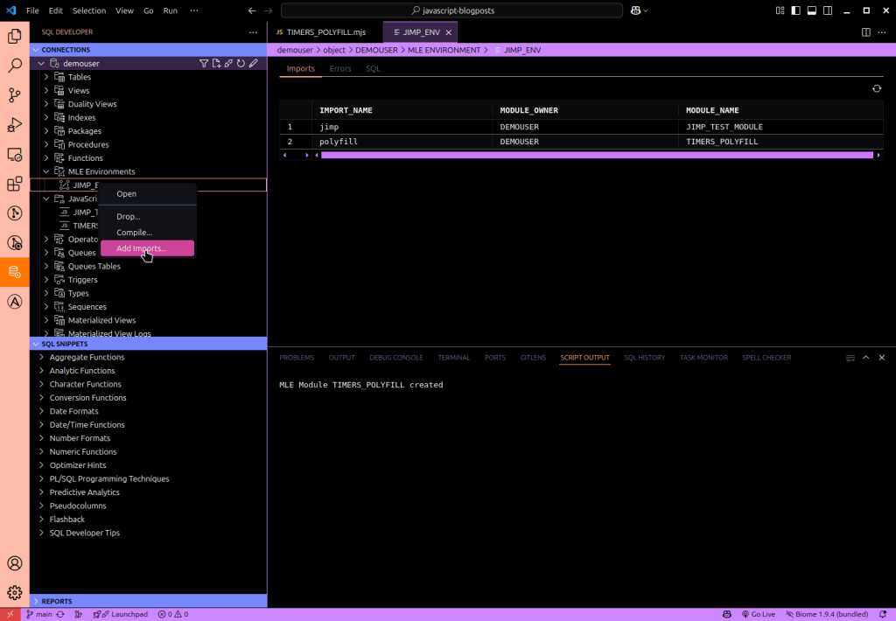
Task: Open the Run and Debug view
Action: tap(14, 125)
